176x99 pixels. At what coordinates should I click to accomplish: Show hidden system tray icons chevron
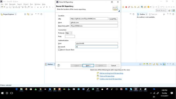pyautogui.click(x=151, y=93)
